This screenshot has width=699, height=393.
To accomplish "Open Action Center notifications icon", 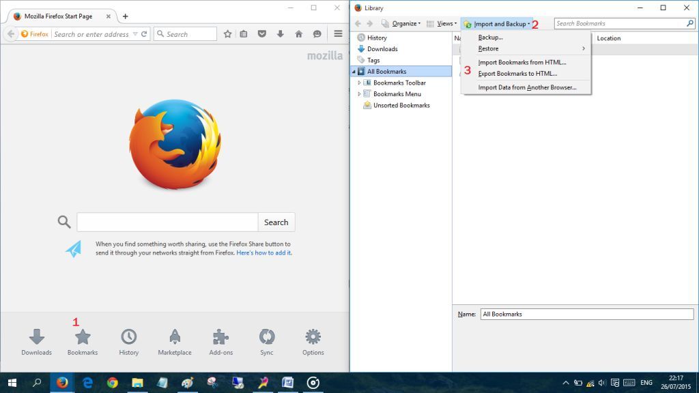I will point(615,383).
